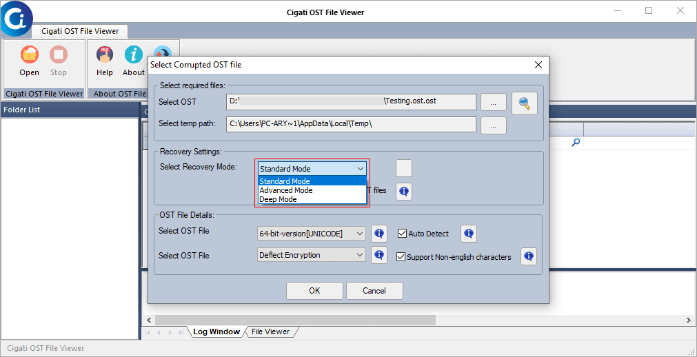Click browse button for Select OST
697x357 pixels.
pos(494,102)
